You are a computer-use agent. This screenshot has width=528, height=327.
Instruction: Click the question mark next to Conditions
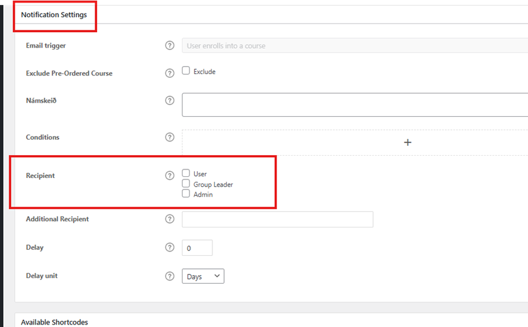170,137
